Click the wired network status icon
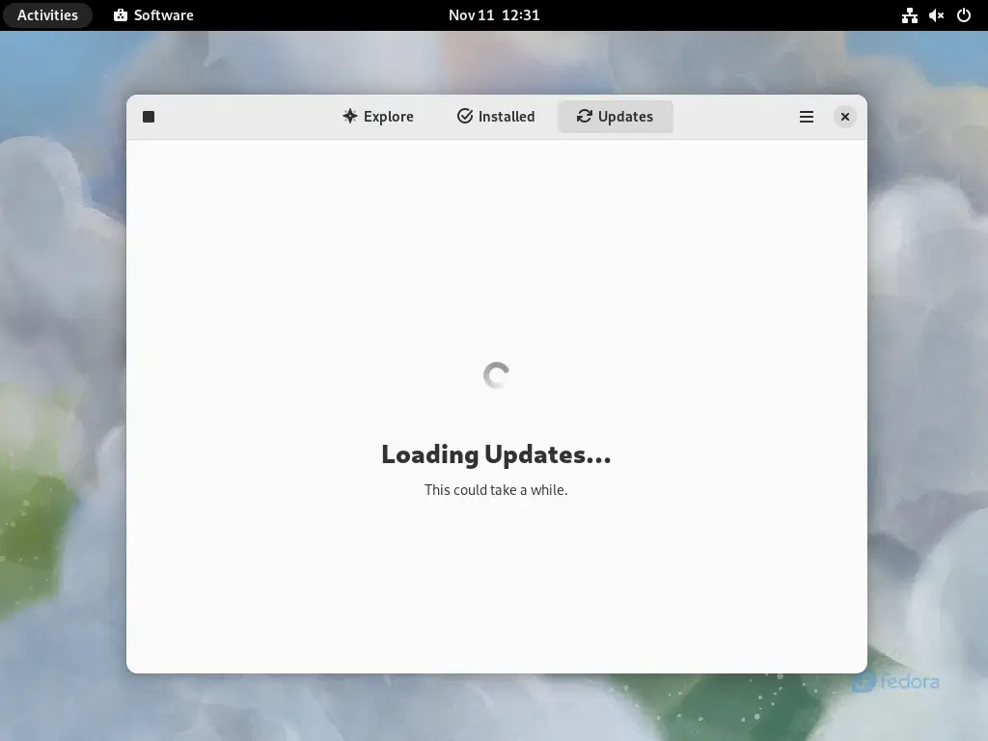Screen dimensions: 988x741 (x=909, y=15)
